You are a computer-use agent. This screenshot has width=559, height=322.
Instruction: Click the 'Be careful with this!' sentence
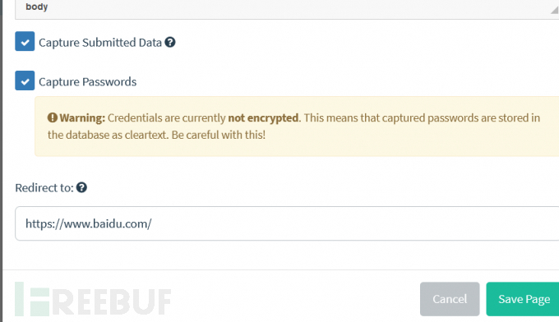tap(218, 135)
